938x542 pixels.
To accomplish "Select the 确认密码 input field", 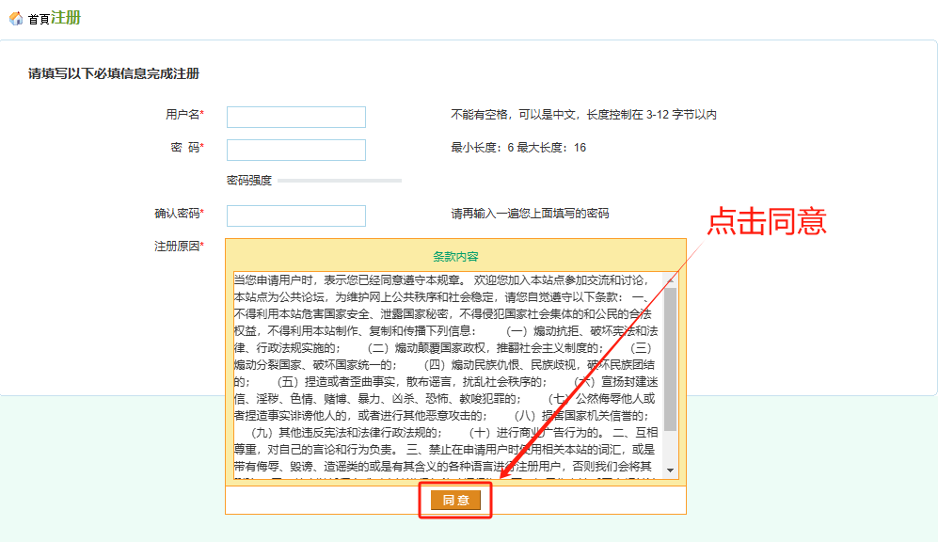I will click(x=295, y=215).
